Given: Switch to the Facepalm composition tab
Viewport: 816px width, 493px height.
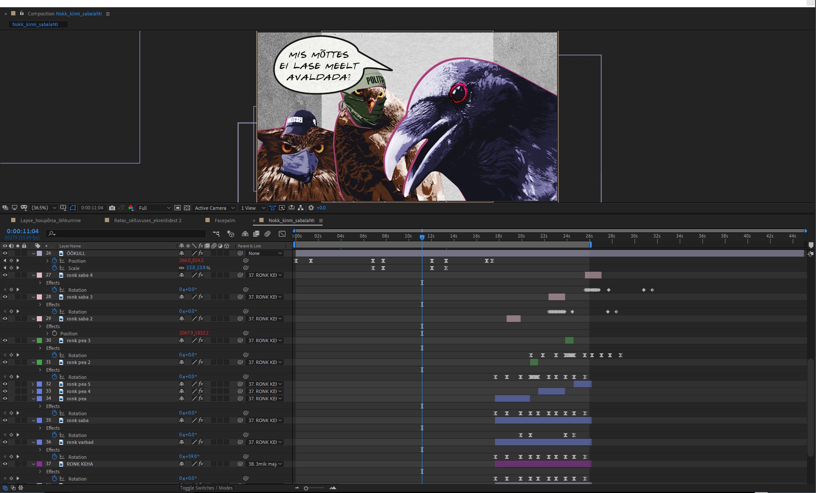Looking at the screenshot, I should tap(225, 220).
